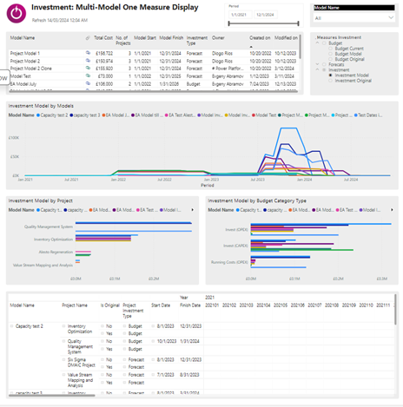Click Capacity test 2 legend swatch in line chart

pyautogui.click(x=38, y=115)
